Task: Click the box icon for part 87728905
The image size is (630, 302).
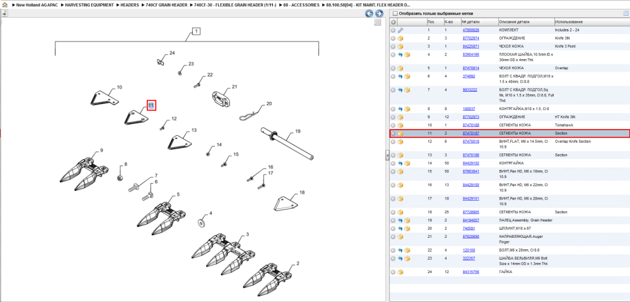Action: point(401,212)
